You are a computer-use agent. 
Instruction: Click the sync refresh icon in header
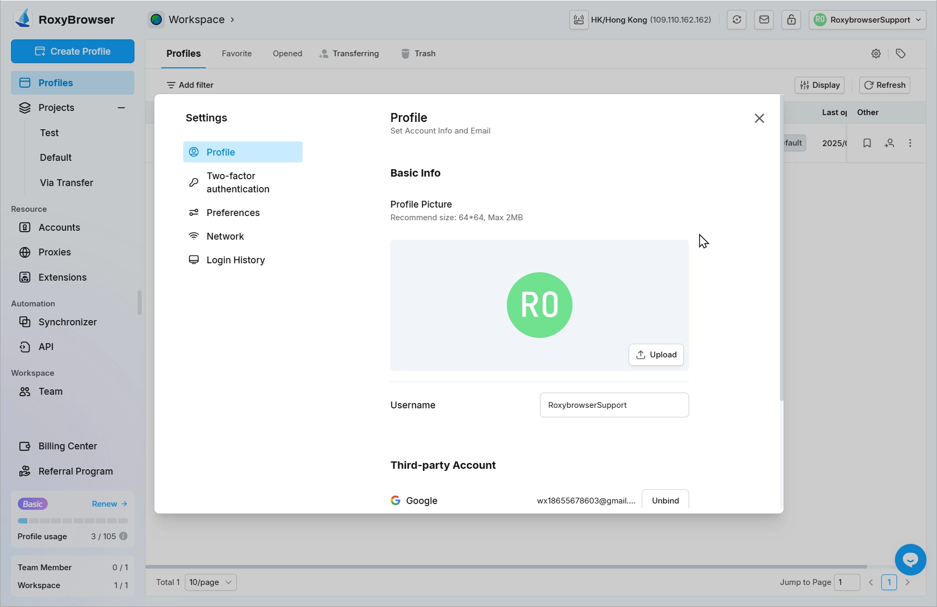[736, 20]
